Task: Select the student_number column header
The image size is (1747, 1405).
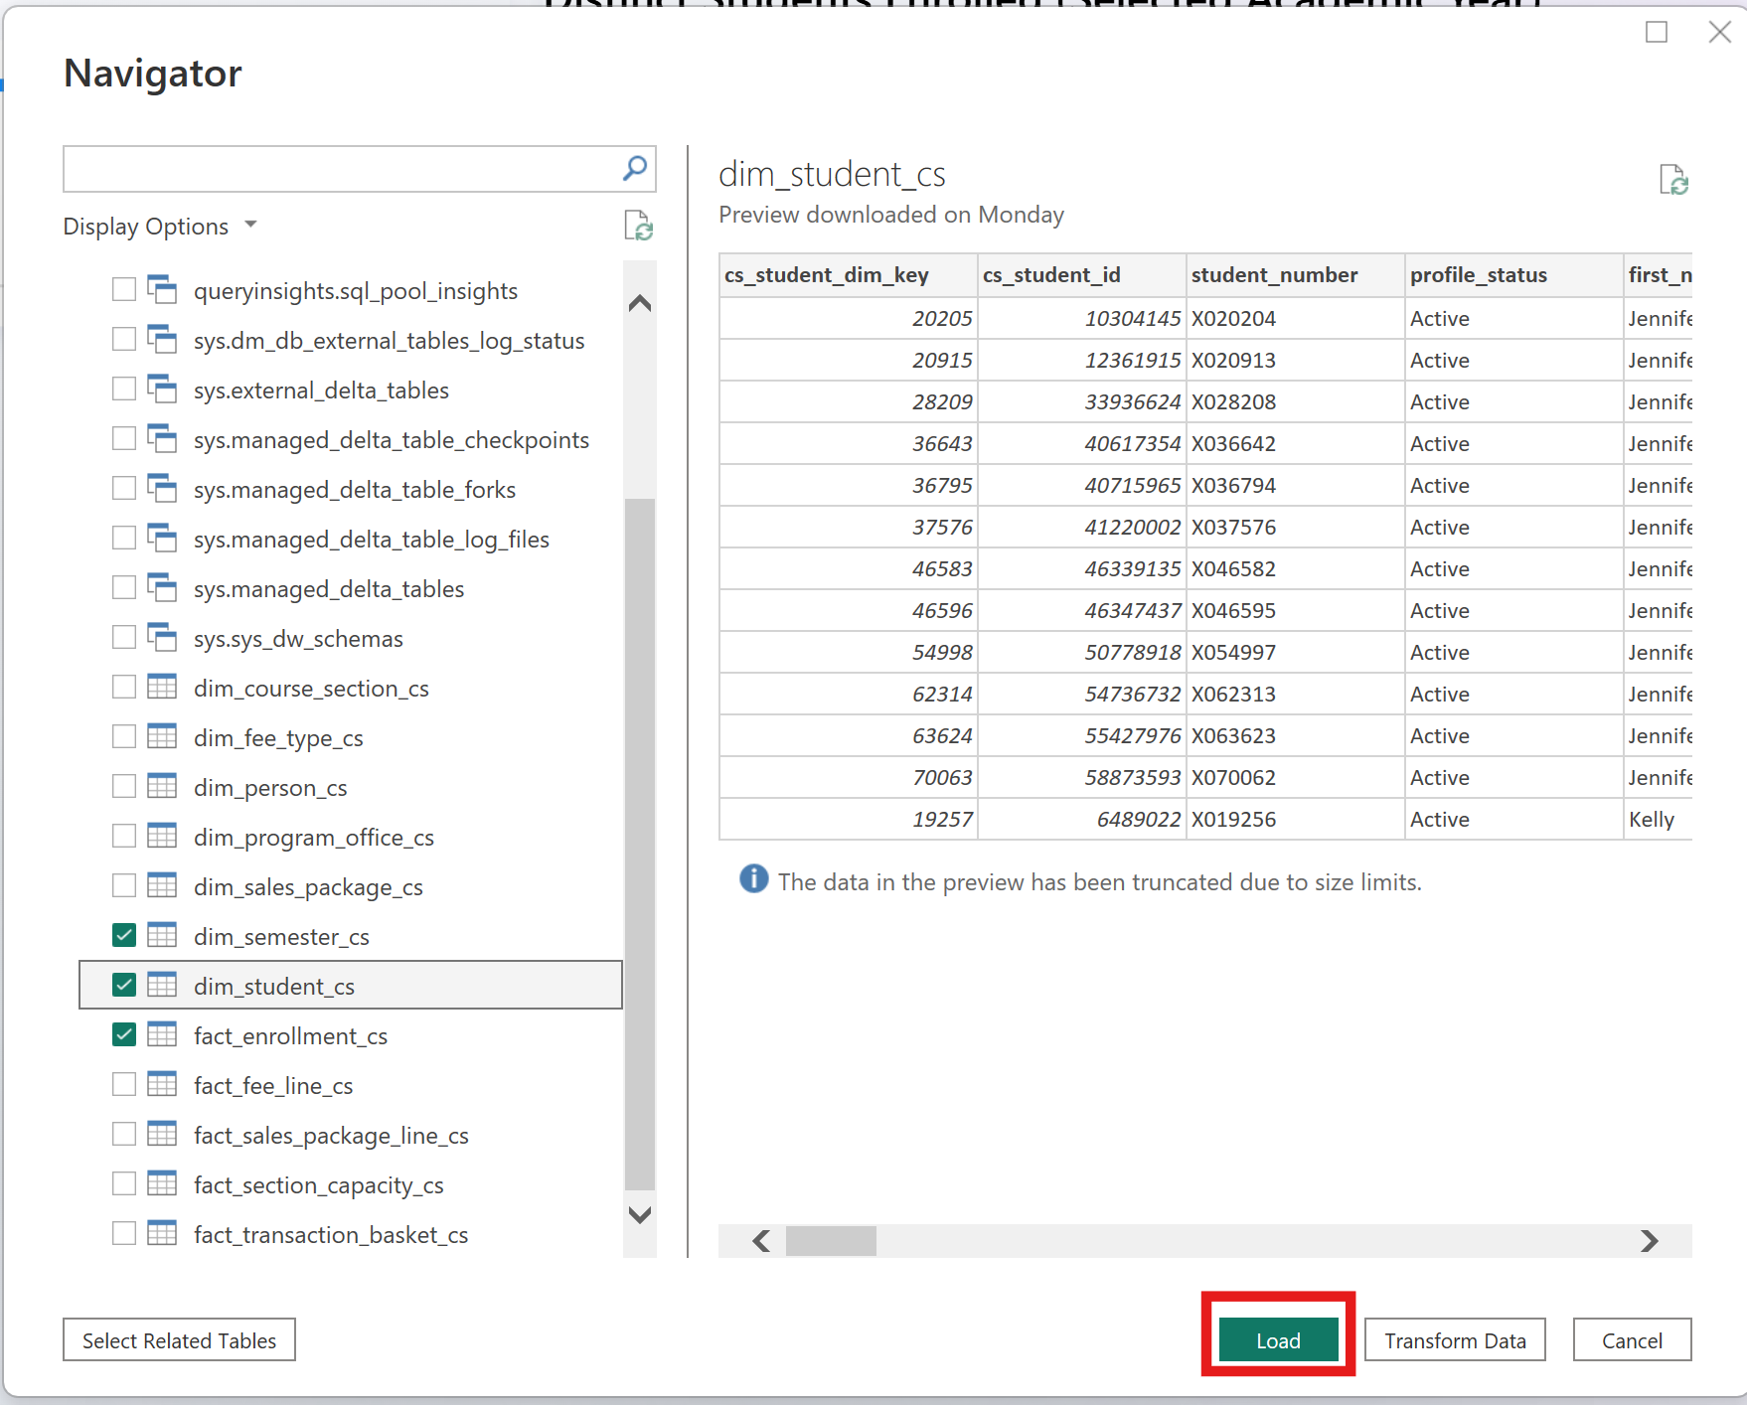Action: click(x=1296, y=275)
